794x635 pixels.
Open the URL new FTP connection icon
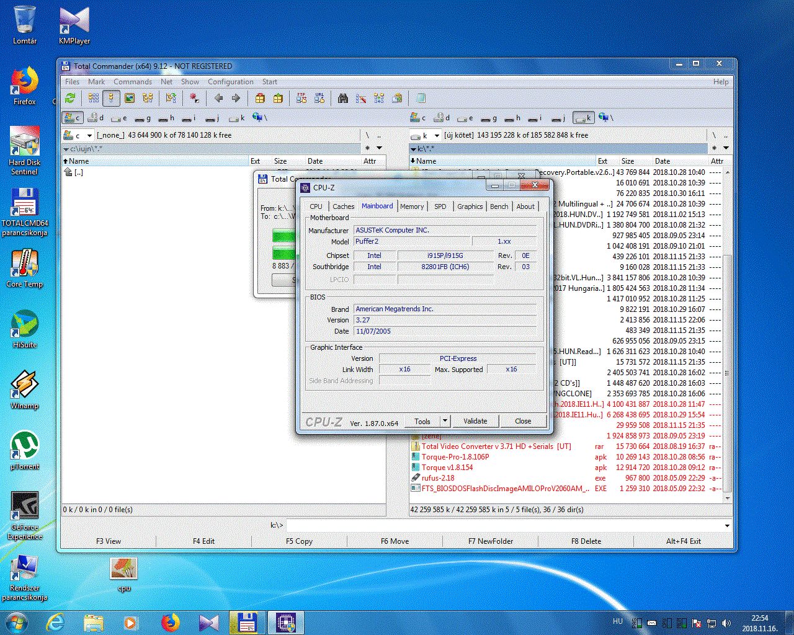[x=319, y=98]
